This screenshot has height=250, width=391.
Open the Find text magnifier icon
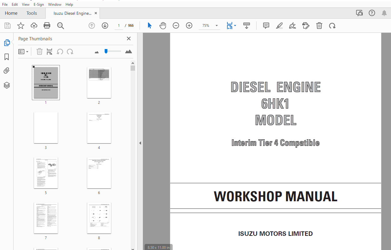[60, 26]
